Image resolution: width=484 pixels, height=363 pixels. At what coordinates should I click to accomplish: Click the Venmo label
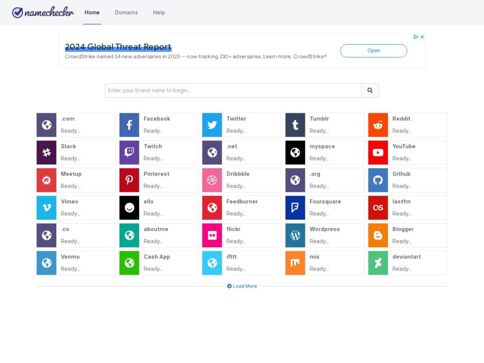[x=70, y=257]
